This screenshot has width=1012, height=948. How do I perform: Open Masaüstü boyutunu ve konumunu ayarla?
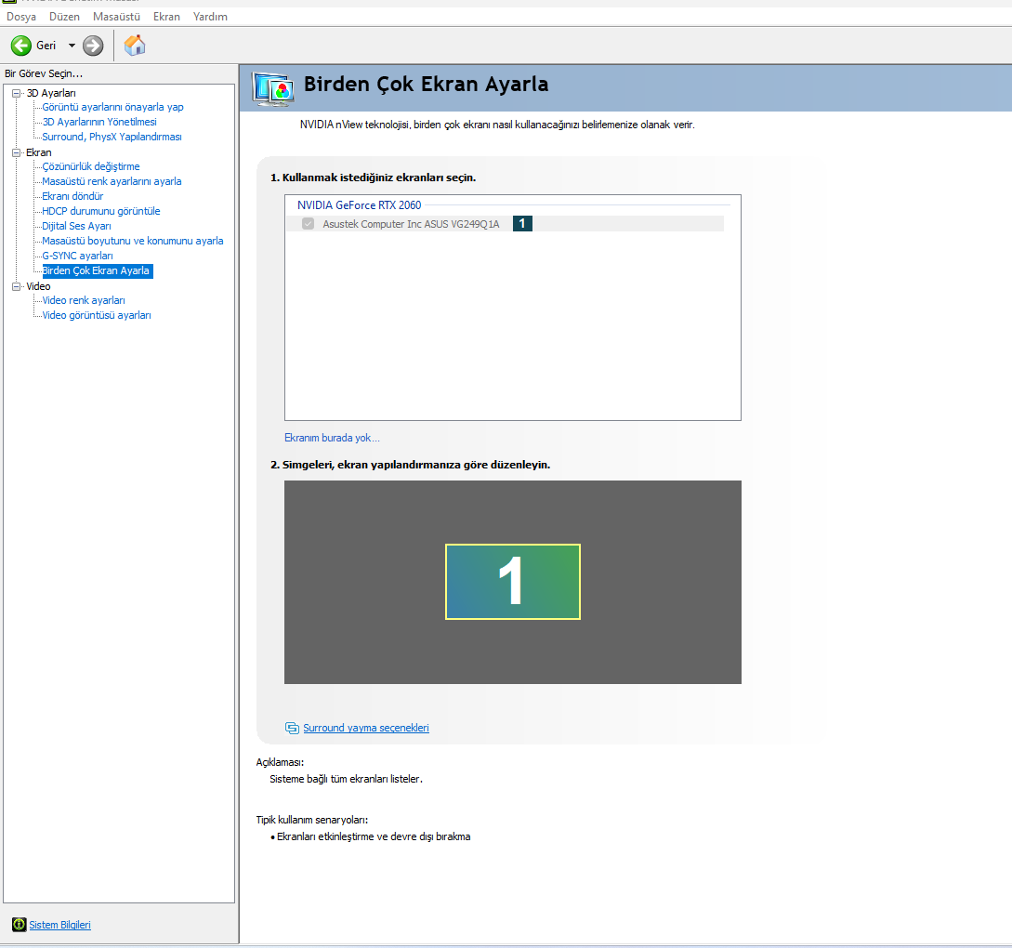pyautogui.click(x=132, y=241)
